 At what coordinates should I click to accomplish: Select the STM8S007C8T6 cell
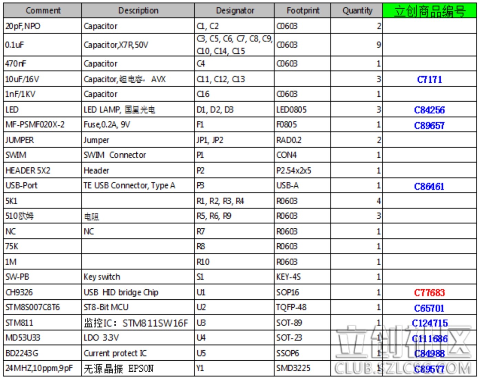tap(43, 307)
